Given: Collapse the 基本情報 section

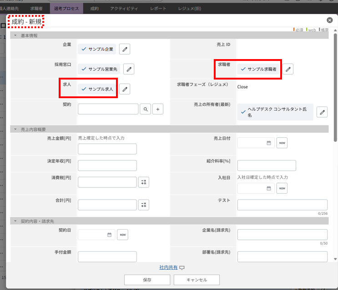Looking at the screenshot, I should click(15, 35).
